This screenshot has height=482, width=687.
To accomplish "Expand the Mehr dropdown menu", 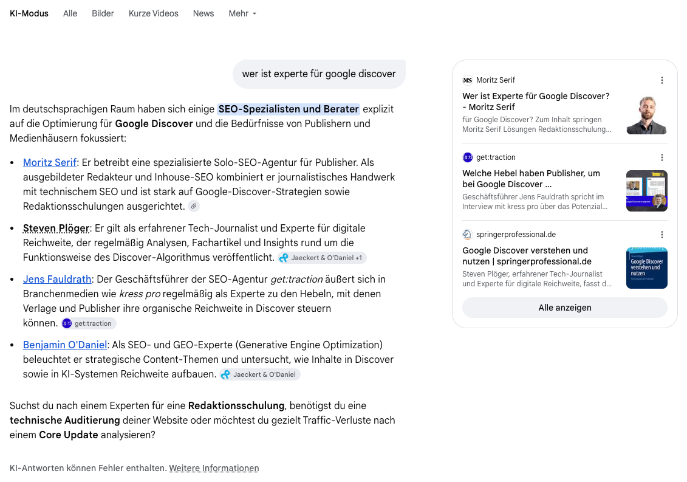I will point(242,13).
